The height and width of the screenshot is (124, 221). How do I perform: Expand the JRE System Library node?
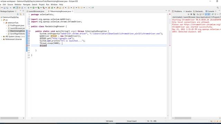[1, 37]
